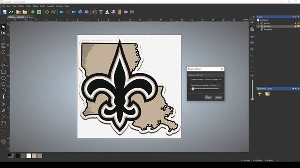Close the Reduce Colours dialog with X
The height and width of the screenshot is (168, 300).
(x=222, y=69)
